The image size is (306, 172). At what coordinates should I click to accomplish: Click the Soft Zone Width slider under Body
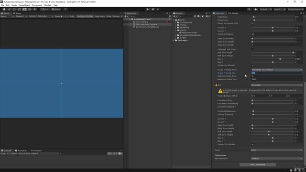coord(273,53)
